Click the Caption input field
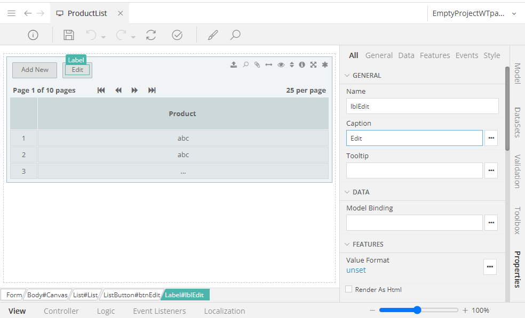 click(414, 138)
